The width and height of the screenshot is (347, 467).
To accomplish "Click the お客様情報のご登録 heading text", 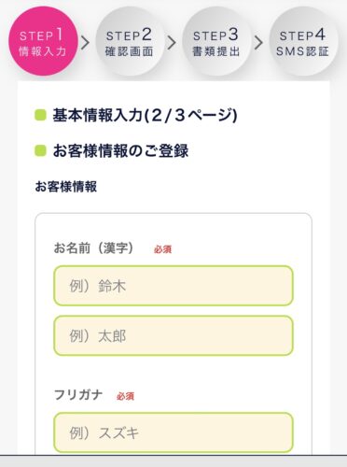I will [120, 151].
